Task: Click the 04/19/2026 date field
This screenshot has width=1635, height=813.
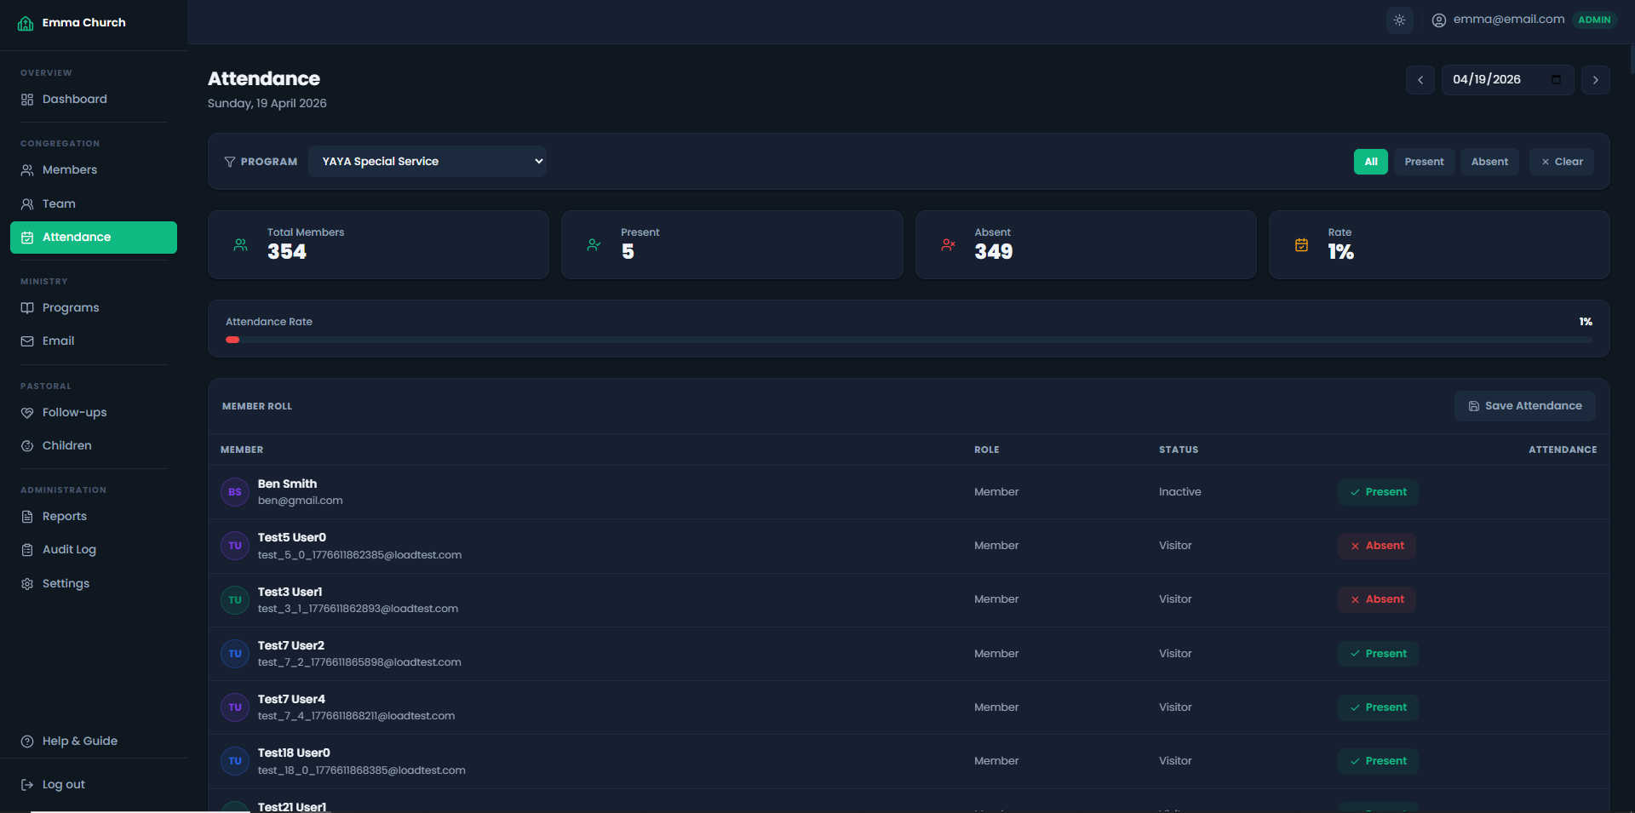Action: 1507,80
